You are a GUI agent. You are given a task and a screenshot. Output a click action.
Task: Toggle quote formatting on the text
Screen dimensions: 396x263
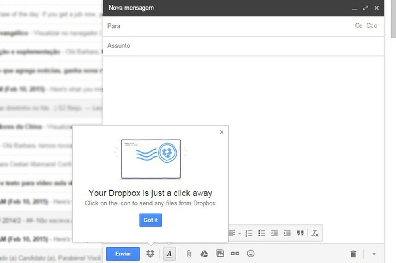pos(300,233)
